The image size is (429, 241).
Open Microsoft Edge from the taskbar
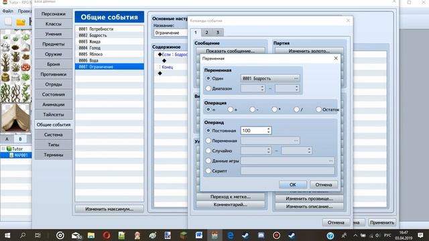(230, 235)
